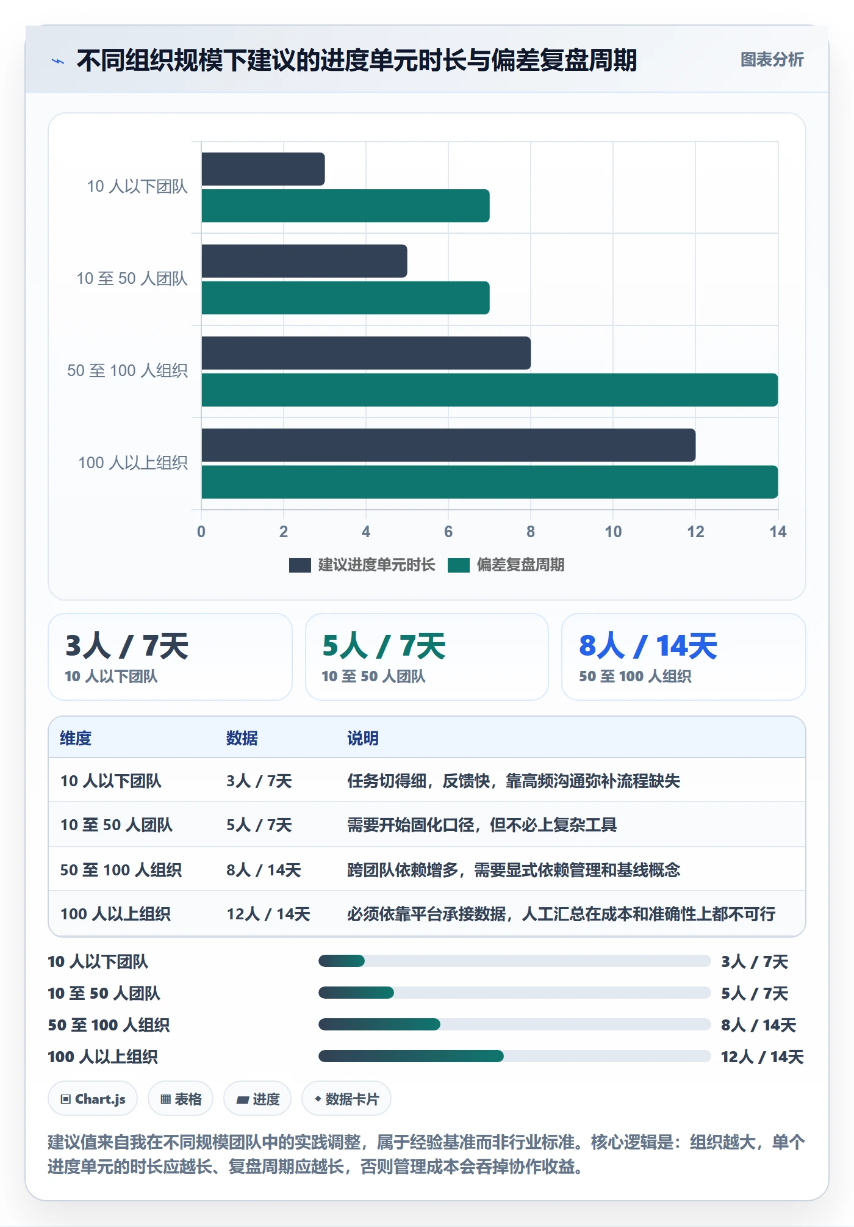Click progress value 3人 / 7天

(x=755, y=961)
